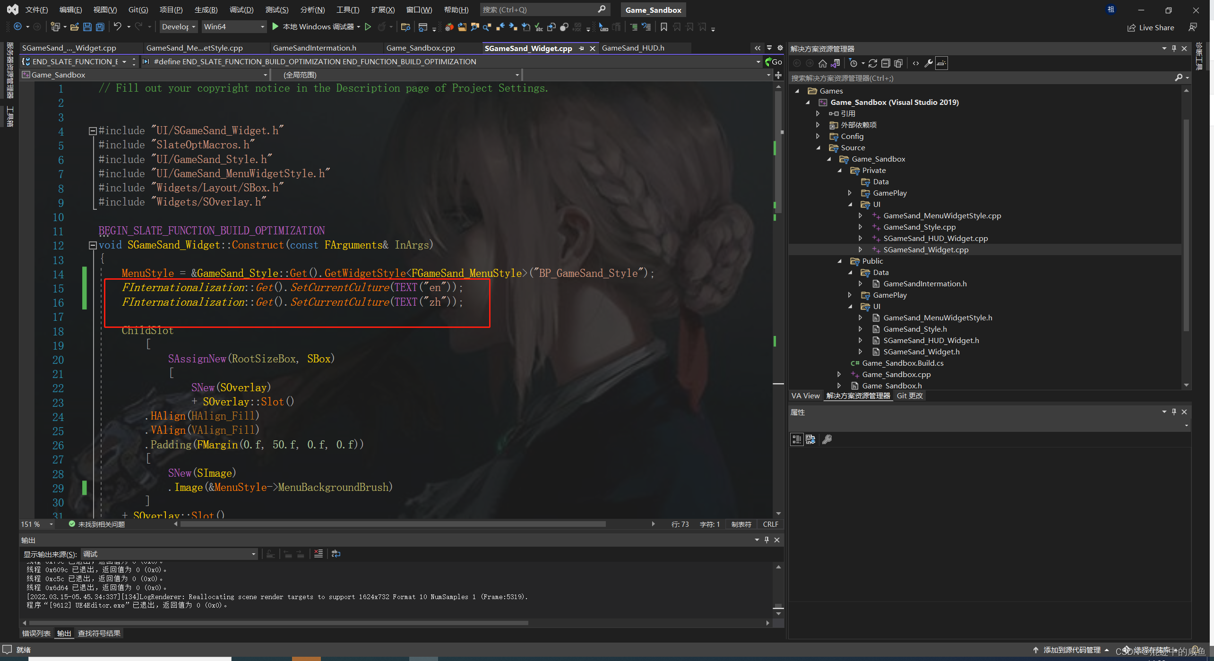Toggle word wrap in the output panel
Screen dimensions: 1214x661
pyautogui.click(x=336, y=554)
